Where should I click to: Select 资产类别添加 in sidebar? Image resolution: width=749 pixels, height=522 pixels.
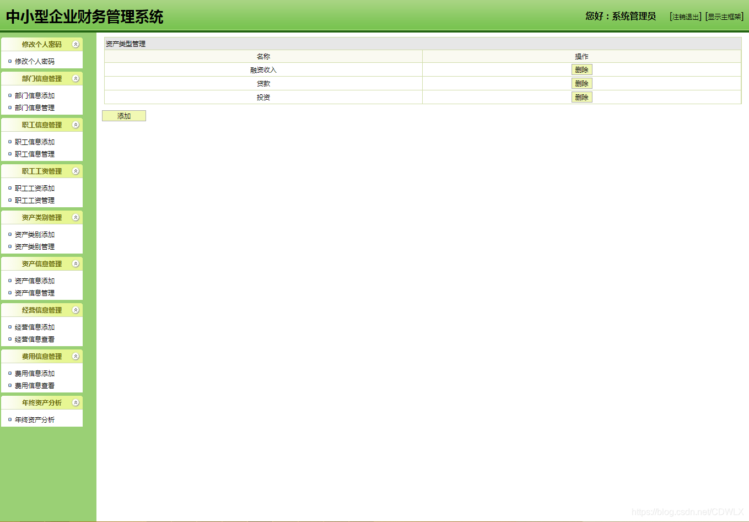click(35, 235)
